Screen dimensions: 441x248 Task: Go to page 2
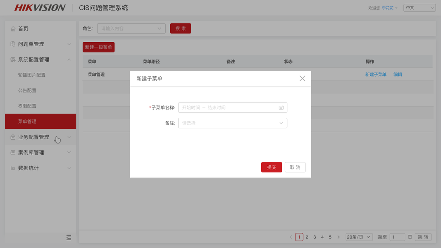click(x=307, y=237)
